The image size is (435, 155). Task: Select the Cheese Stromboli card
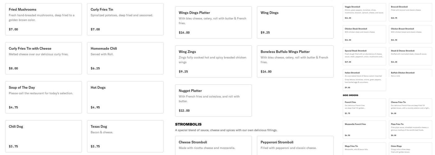tap(213, 145)
